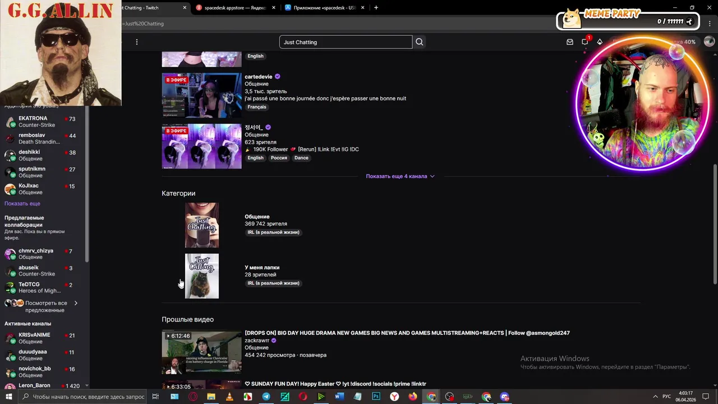Open Task View on the taskbar
718x404 pixels.
155,397
